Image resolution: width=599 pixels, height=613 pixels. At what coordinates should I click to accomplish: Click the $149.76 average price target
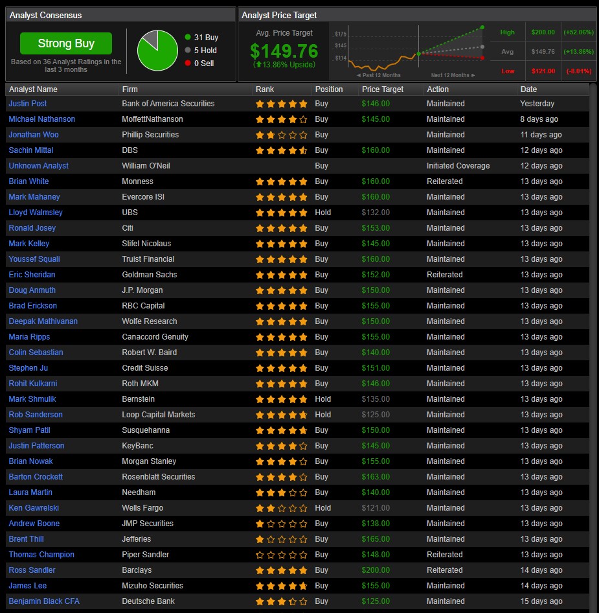(x=284, y=51)
